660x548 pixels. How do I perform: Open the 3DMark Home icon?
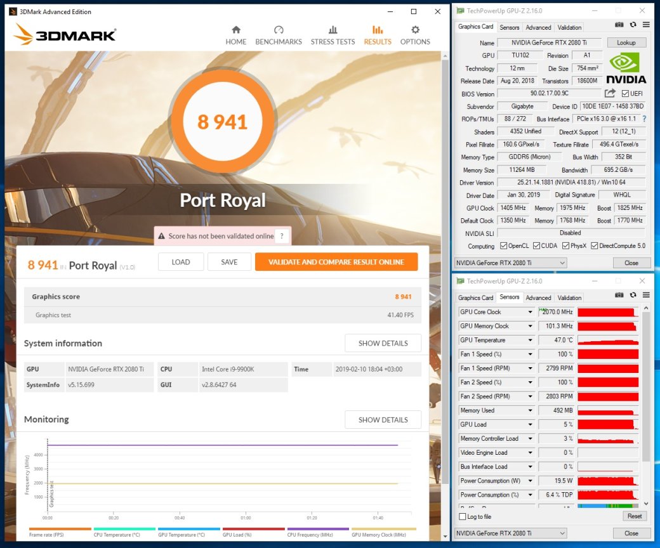pos(235,30)
